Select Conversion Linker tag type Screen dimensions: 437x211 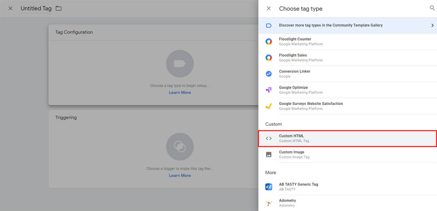(x=348, y=74)
